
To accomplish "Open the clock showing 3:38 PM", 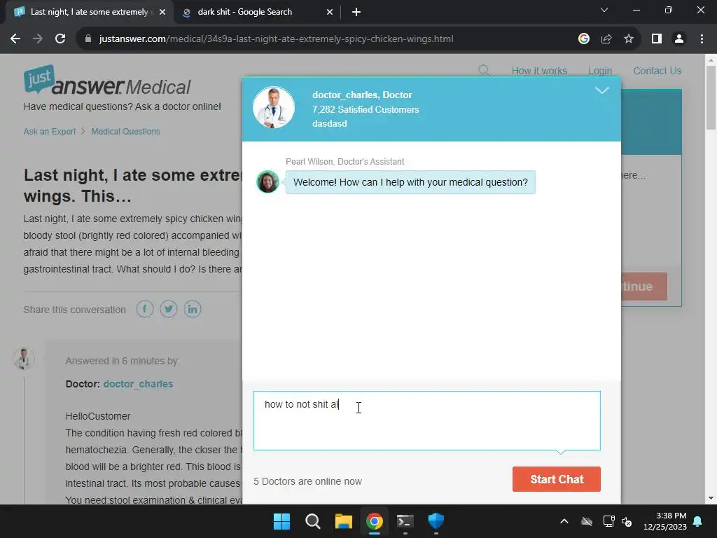I will pos(665,521).
